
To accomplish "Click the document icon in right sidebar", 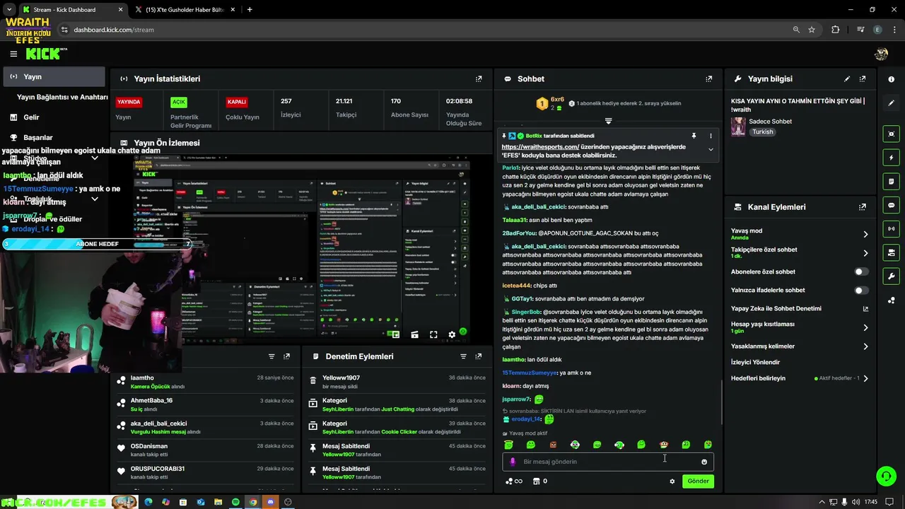I will click(891, 182).
